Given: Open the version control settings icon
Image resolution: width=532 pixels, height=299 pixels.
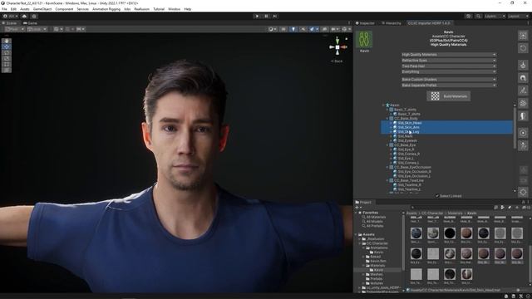Looking at the screenshot, I should pos(34,16).
